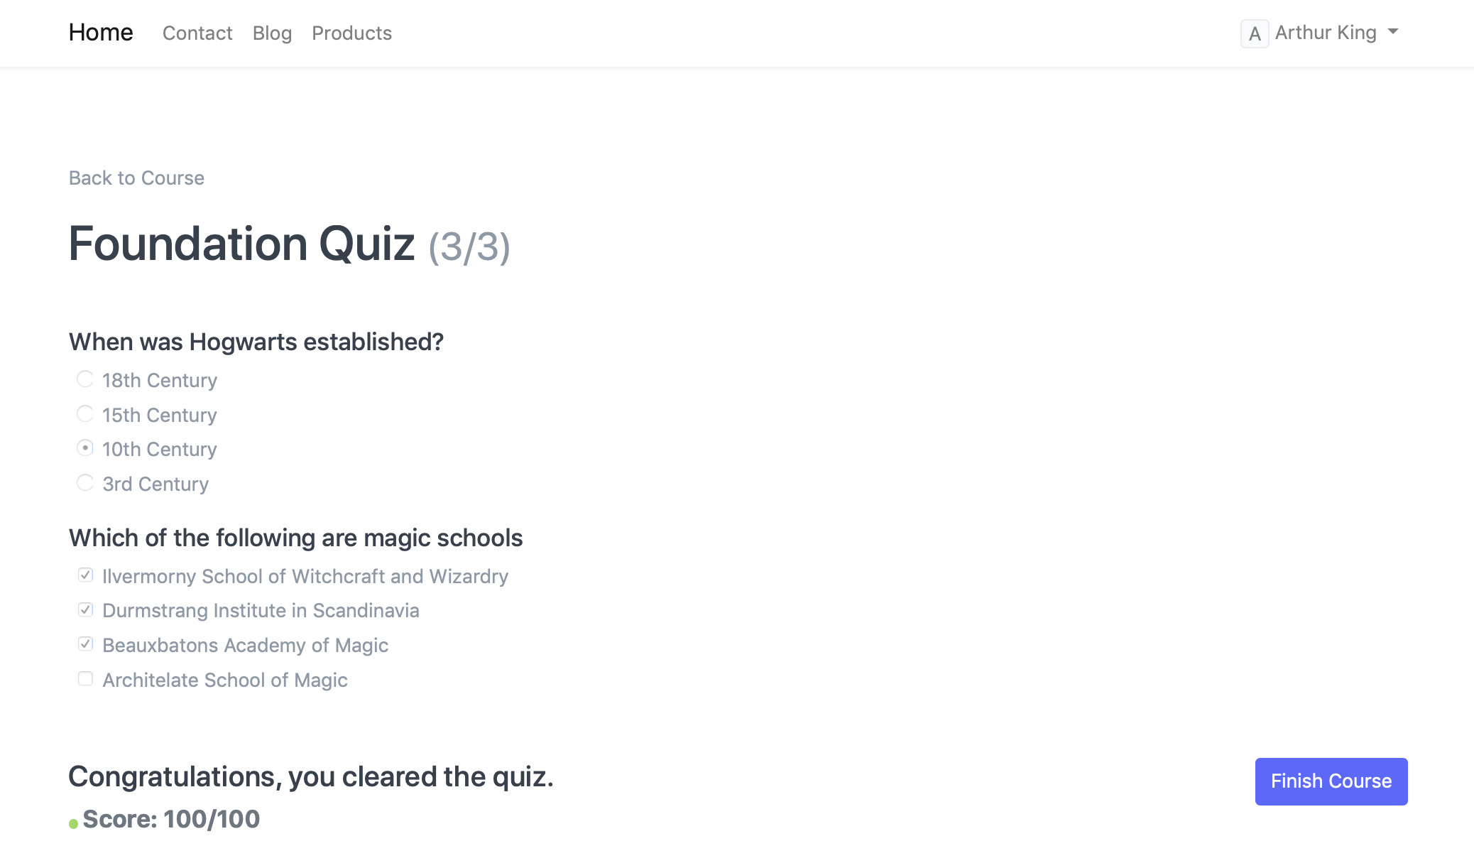
Task: Select the 18th Century radio button
Action: tap(85, 379)
